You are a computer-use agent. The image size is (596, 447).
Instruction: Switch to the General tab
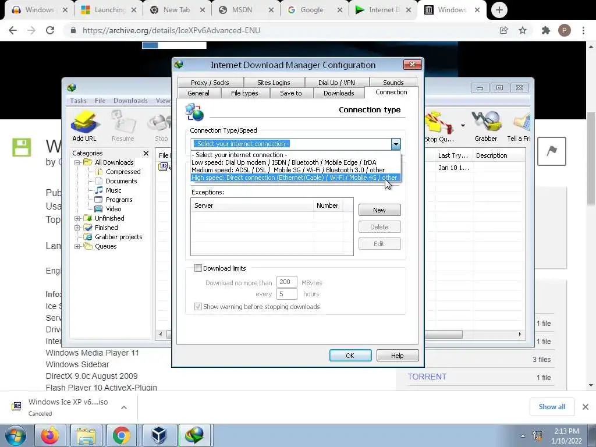[198, 93]
